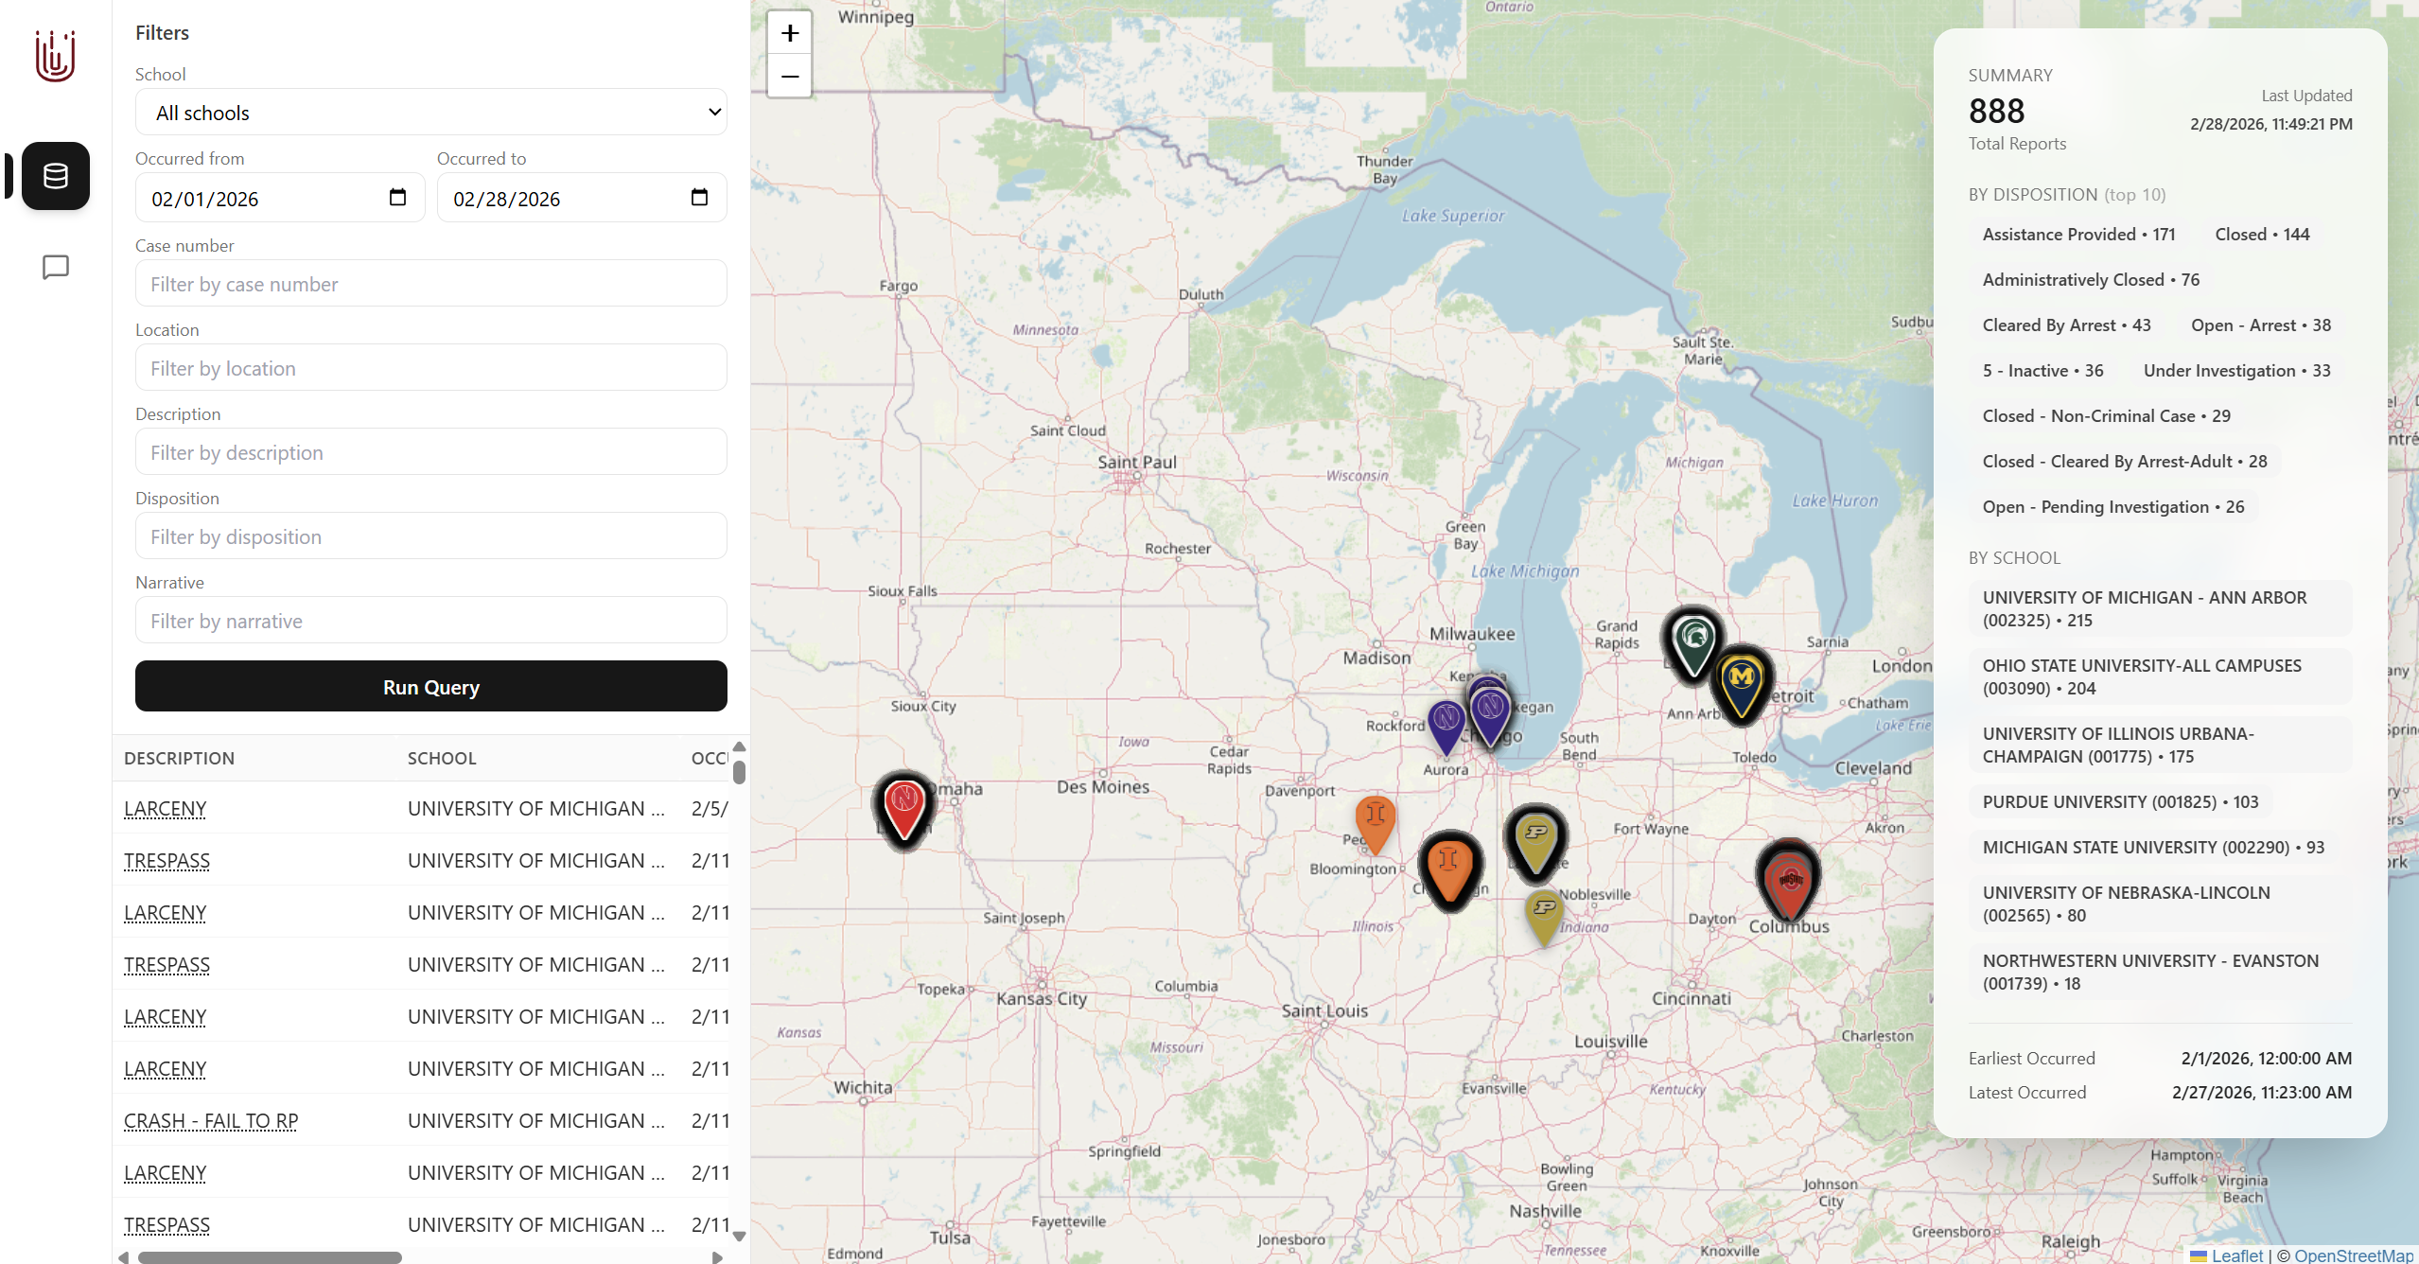Open the Occurred from calendar picker icon
This screenshot has height=1264, width=2419.
pos(397,198)
